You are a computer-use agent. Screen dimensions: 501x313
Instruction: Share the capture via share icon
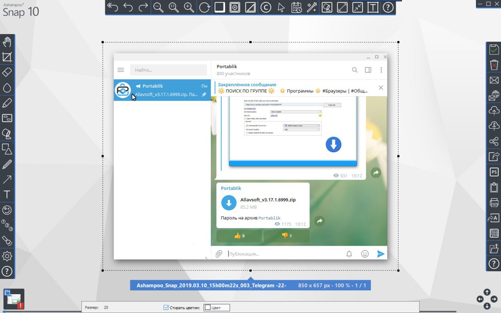(x=494, y=141)
